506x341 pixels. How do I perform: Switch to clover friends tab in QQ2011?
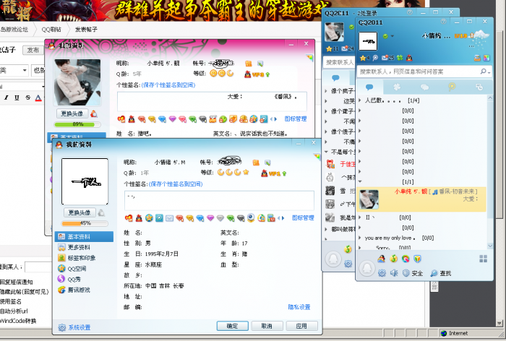pyautogui.click(x=397, y=87)
